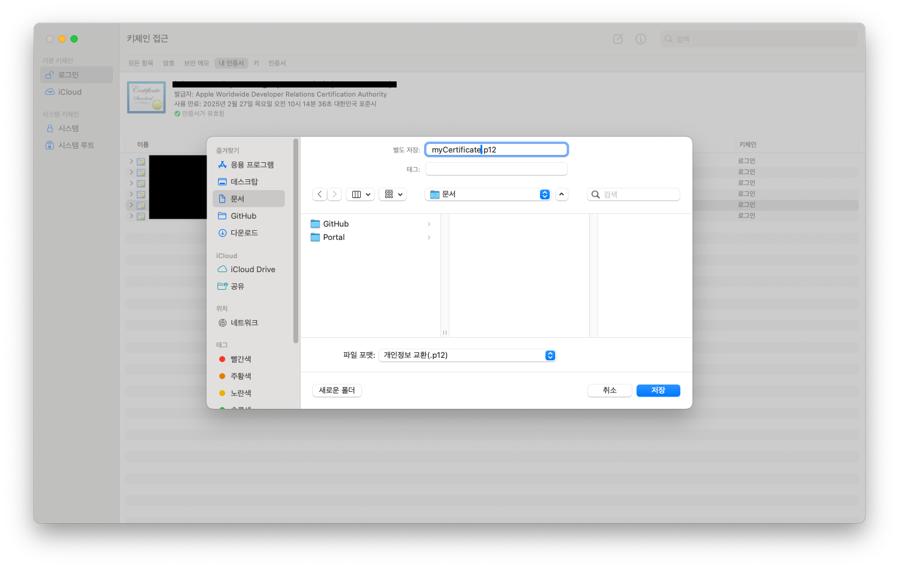Image resolution: width=899 pixels, height=568 pixels.
Task: Switch to the 보안 메모 tab
Action: click(196, 63)
